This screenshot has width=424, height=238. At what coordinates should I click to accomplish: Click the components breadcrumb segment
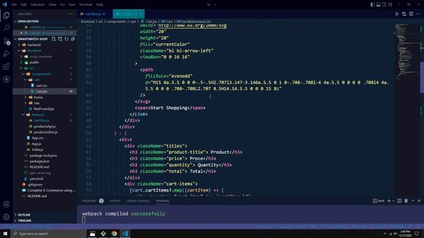tap(117, 22)
